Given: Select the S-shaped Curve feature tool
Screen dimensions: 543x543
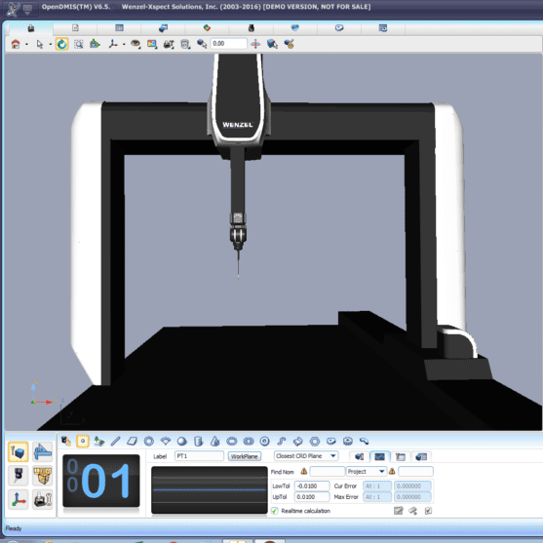Looking at the screenshot, I should pyautogui.click(x=282, y=442).
